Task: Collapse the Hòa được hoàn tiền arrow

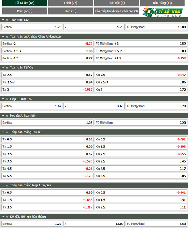Action: [3, 116]
